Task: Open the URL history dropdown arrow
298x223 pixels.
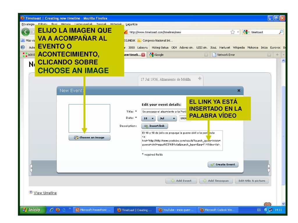Action: coord(238,32)
